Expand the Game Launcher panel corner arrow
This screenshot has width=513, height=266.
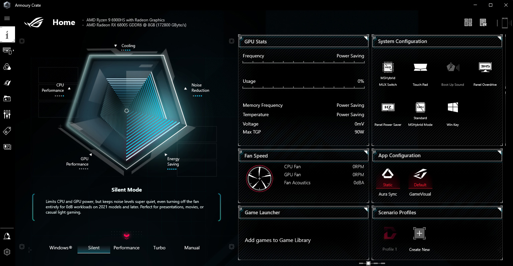point(366,209)
